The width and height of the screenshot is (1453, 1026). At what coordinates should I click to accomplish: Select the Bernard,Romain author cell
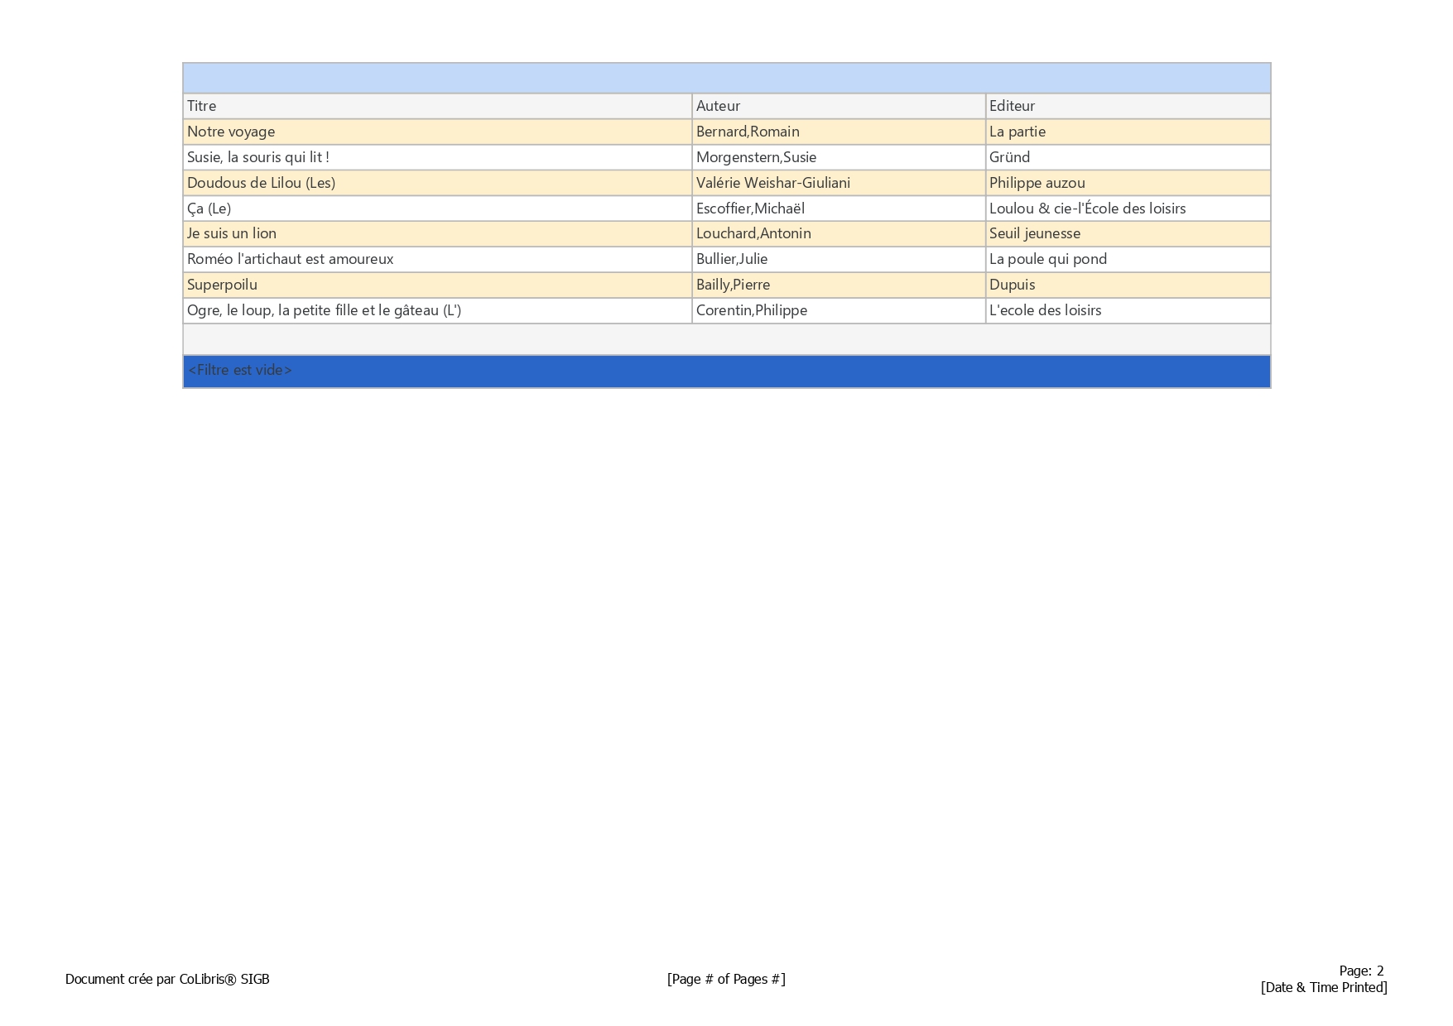839,132
